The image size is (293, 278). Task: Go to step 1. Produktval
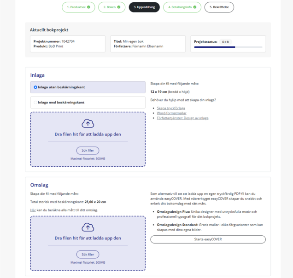[x=78, y=7]
